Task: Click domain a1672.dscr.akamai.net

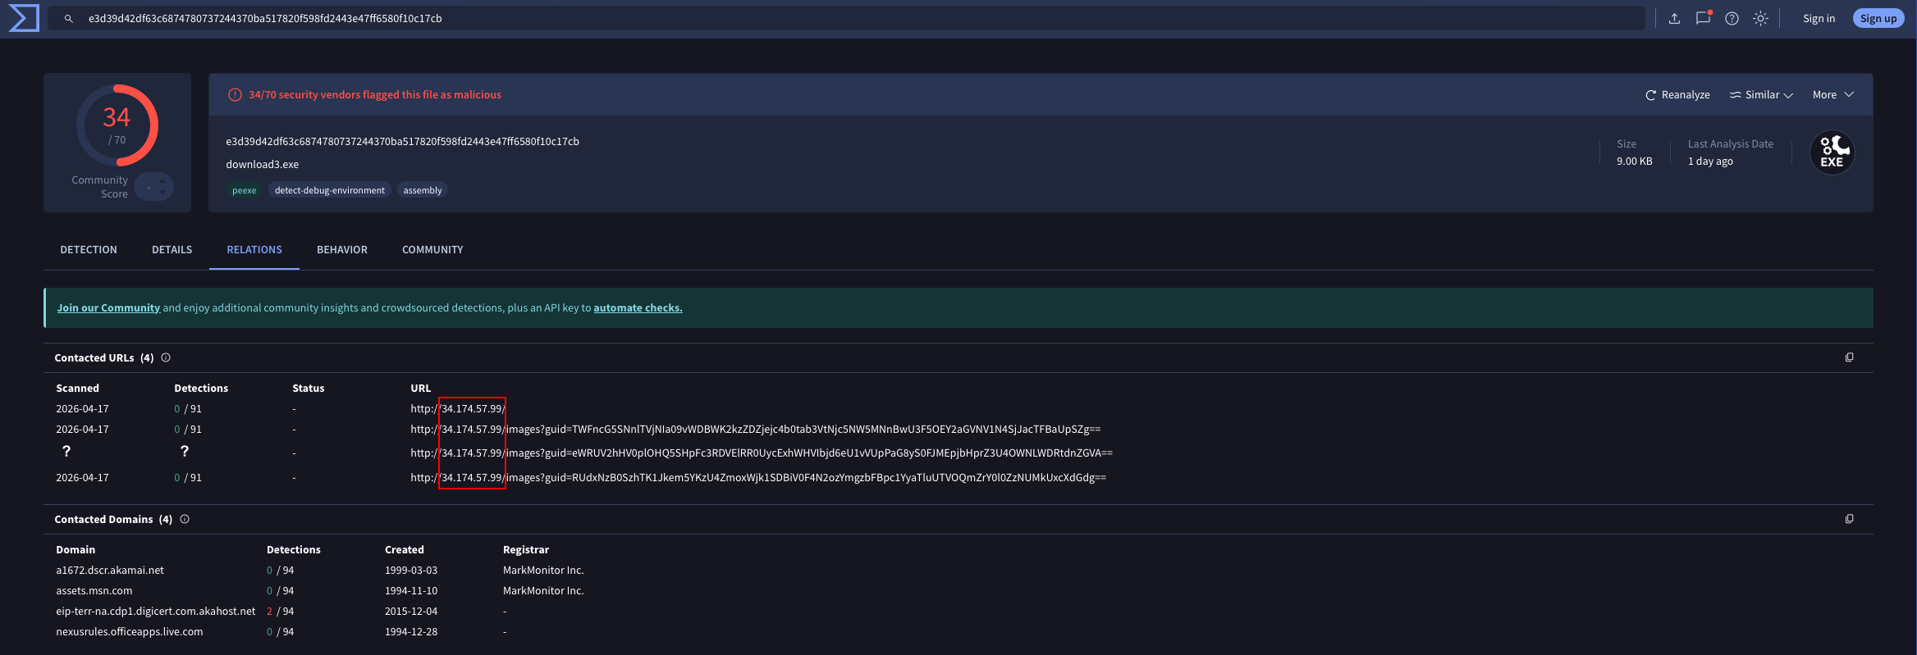Action: [x=110, y=571]
